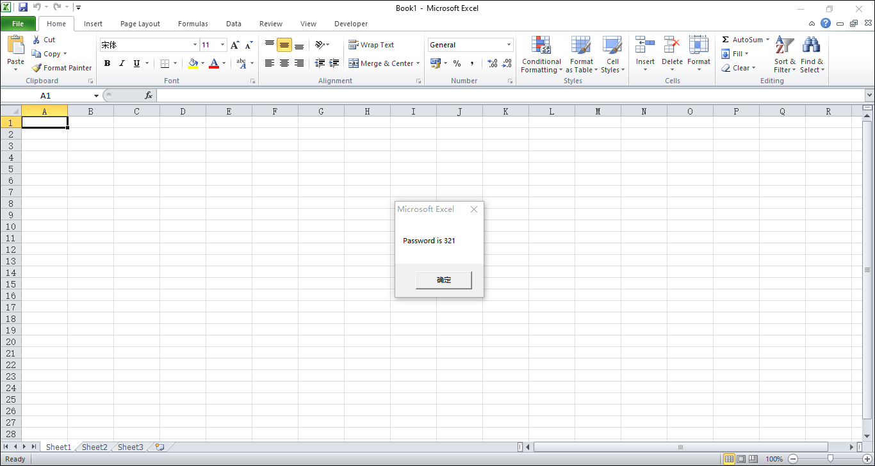Align text right
875x466 pixels.
(x=299, y=63)
